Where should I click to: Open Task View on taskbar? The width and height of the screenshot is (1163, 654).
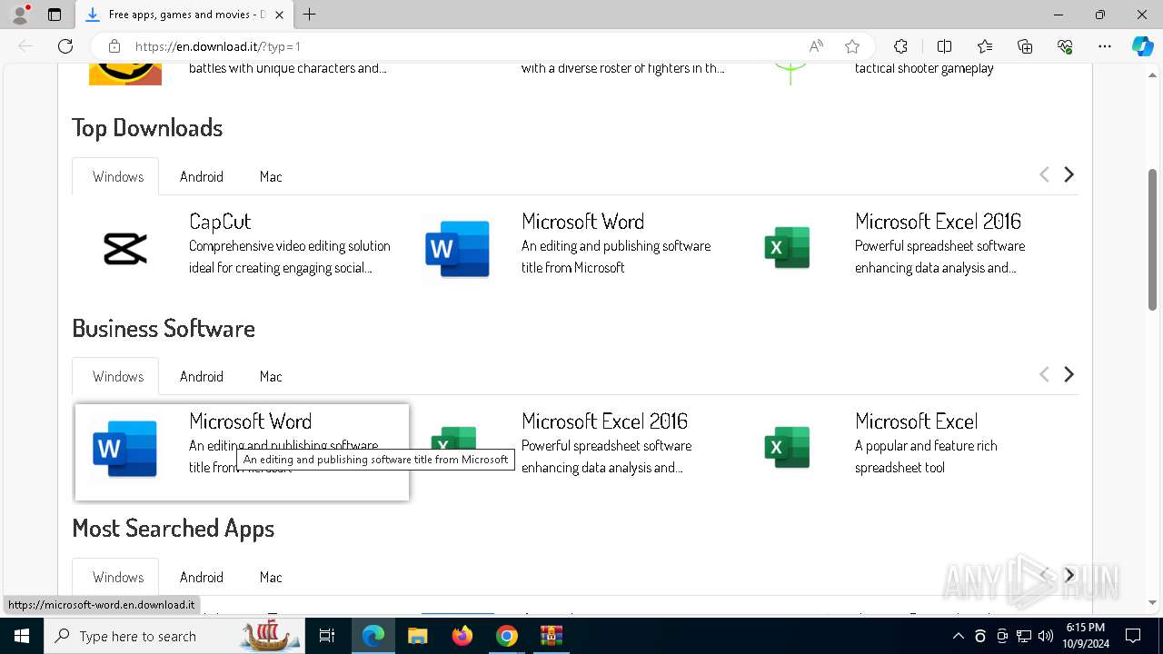click(327, 636)
